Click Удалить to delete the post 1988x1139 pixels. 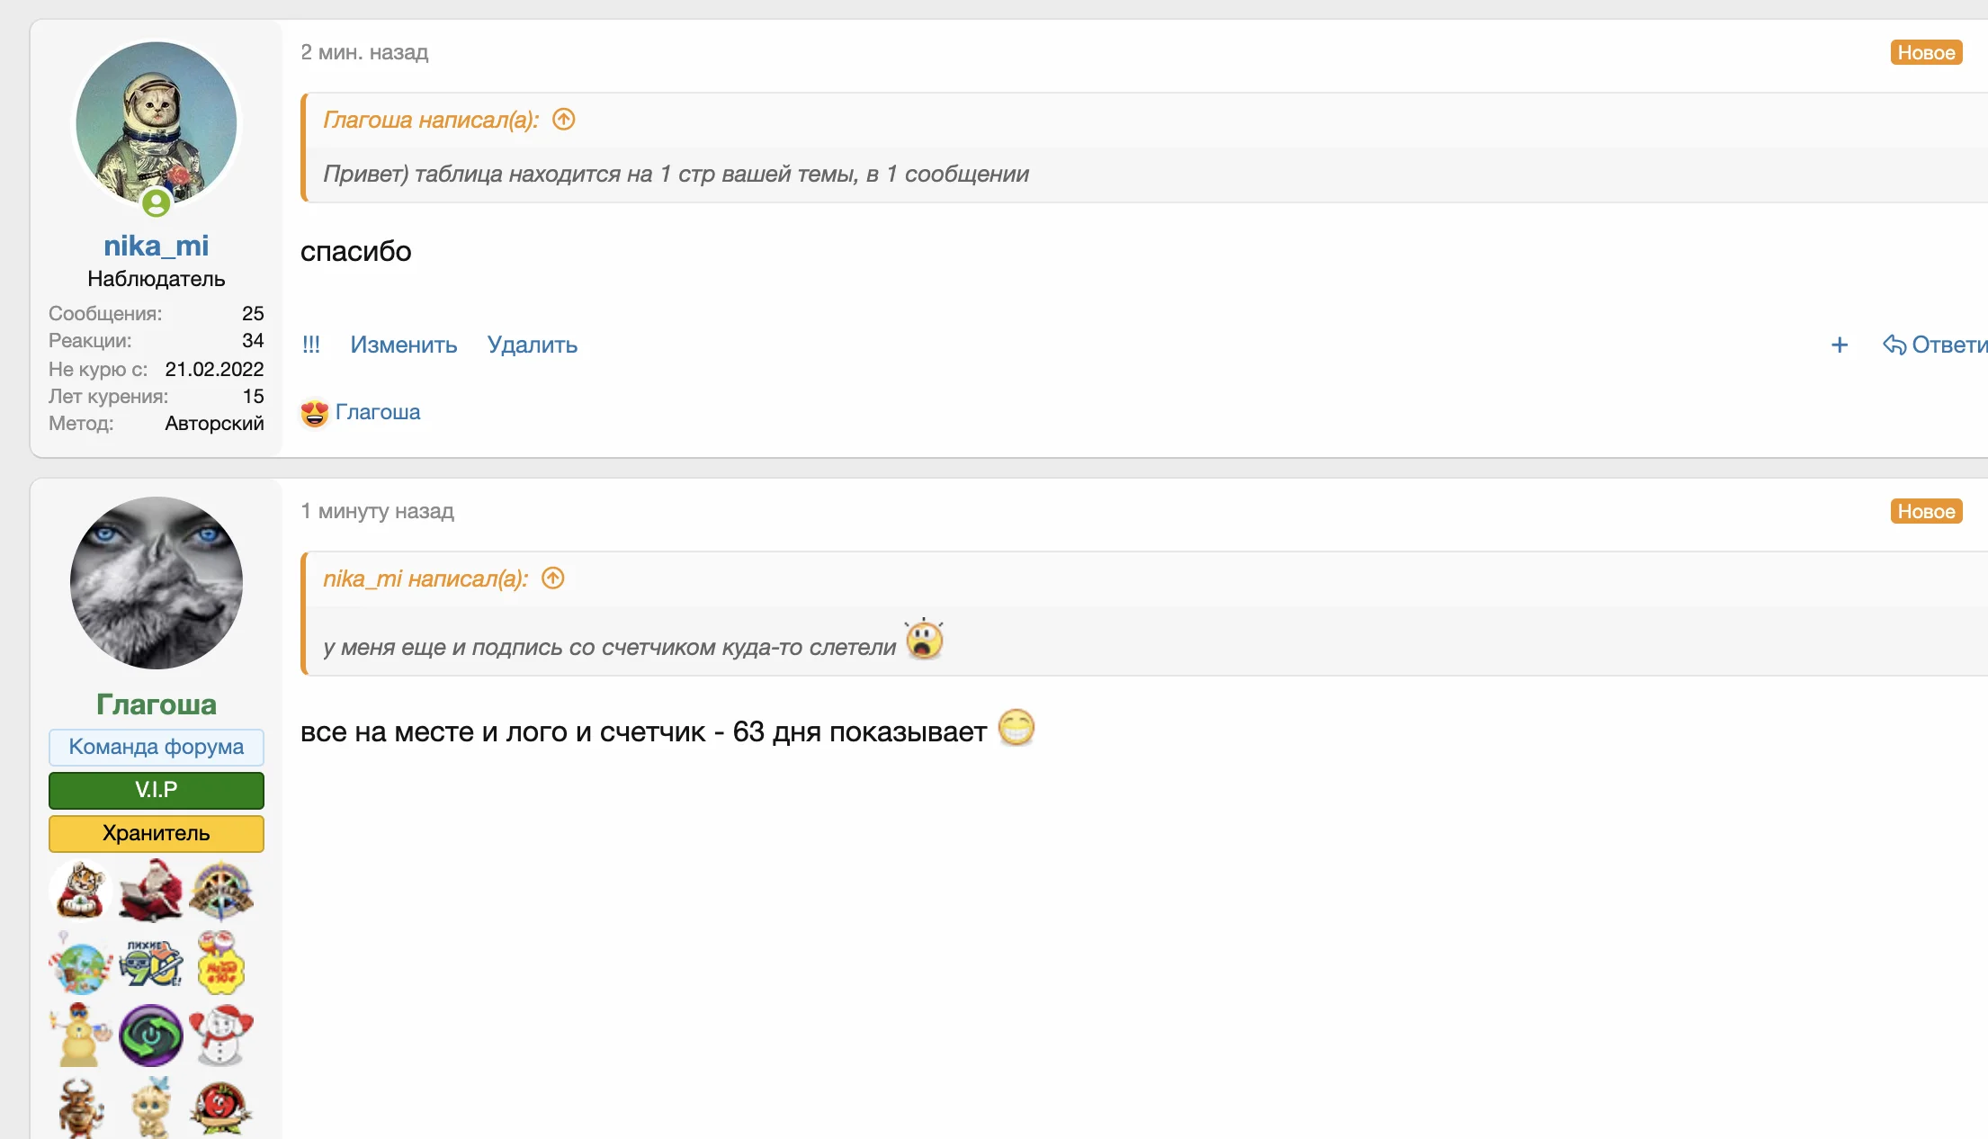coord(532,345)
